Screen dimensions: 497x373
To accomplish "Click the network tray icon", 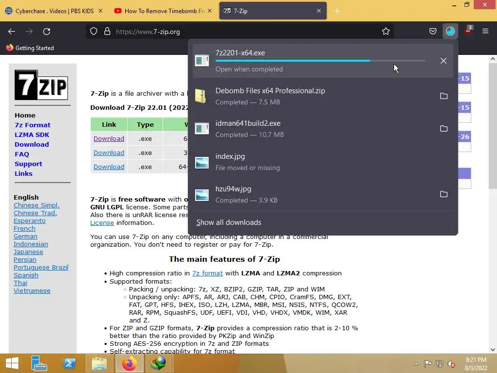I will tap(440, 364).
